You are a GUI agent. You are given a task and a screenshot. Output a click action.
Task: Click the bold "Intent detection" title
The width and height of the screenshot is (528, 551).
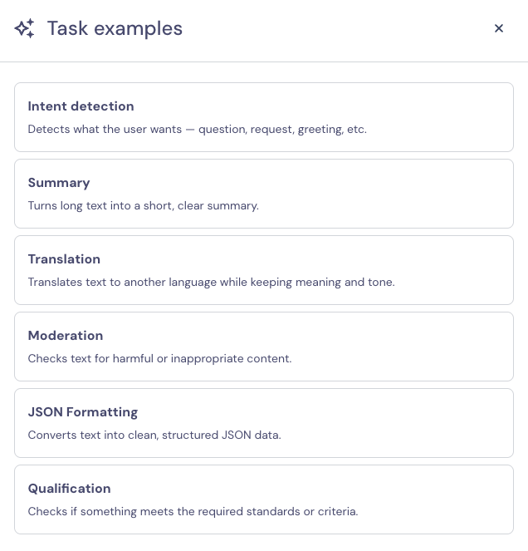[x=81, y=106]
